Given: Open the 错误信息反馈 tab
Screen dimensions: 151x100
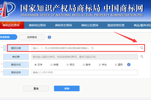Looking at the screenshot, I should coord(116,25).
